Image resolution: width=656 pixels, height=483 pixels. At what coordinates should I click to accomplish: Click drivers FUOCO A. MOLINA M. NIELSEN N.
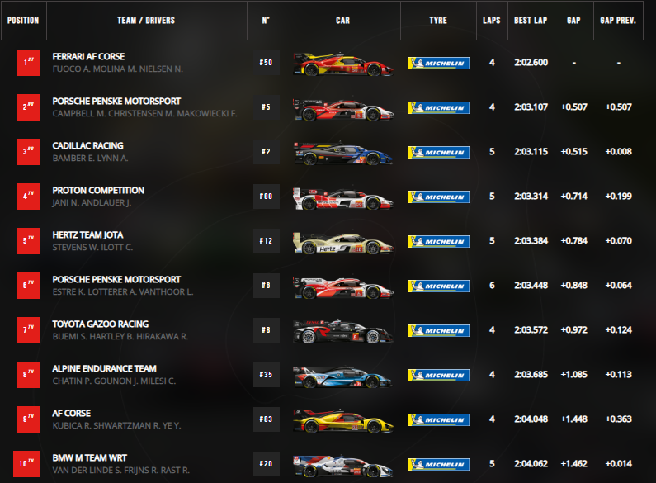pos(117,69)
